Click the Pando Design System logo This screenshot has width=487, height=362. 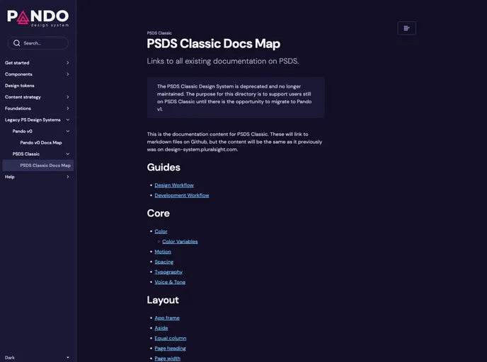click(38, 18)
